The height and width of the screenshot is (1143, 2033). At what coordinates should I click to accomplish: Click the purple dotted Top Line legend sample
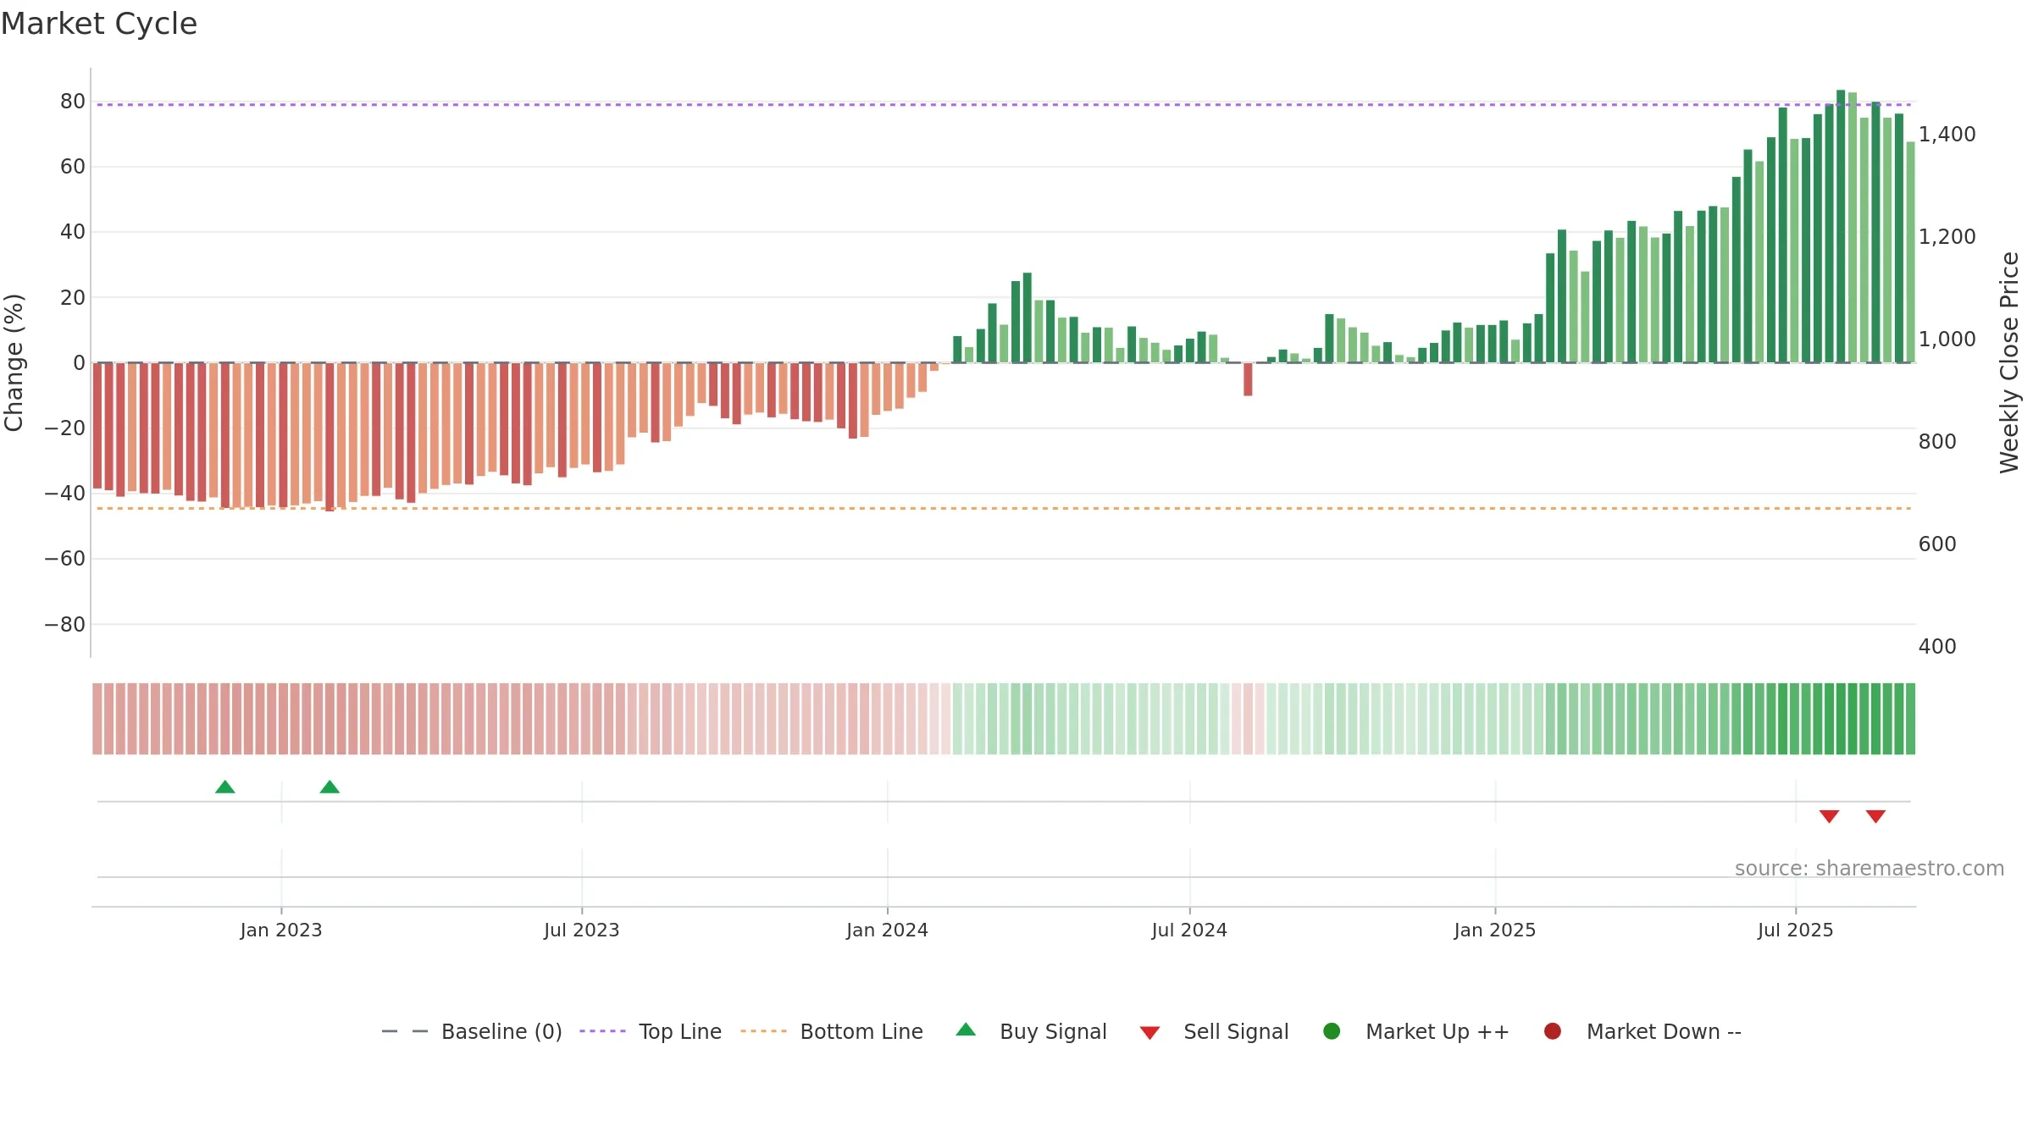[x=602, y=1031]
